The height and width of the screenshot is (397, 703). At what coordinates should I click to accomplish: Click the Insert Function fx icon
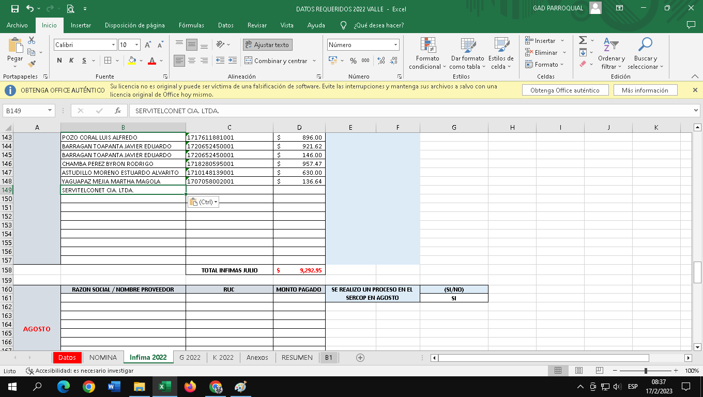click(118, 111)
